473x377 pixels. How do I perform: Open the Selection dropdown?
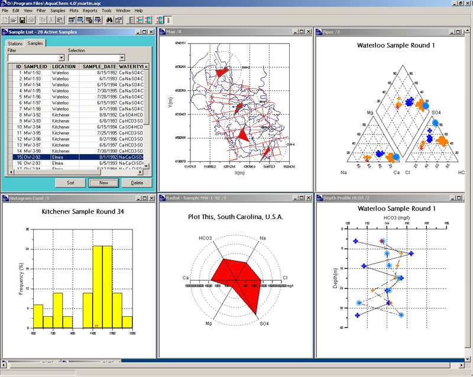click(122, 57)
